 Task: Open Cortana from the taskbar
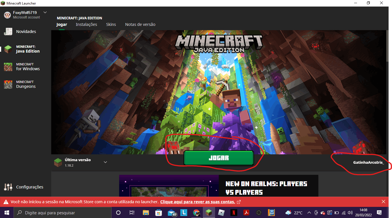point(118,213)
